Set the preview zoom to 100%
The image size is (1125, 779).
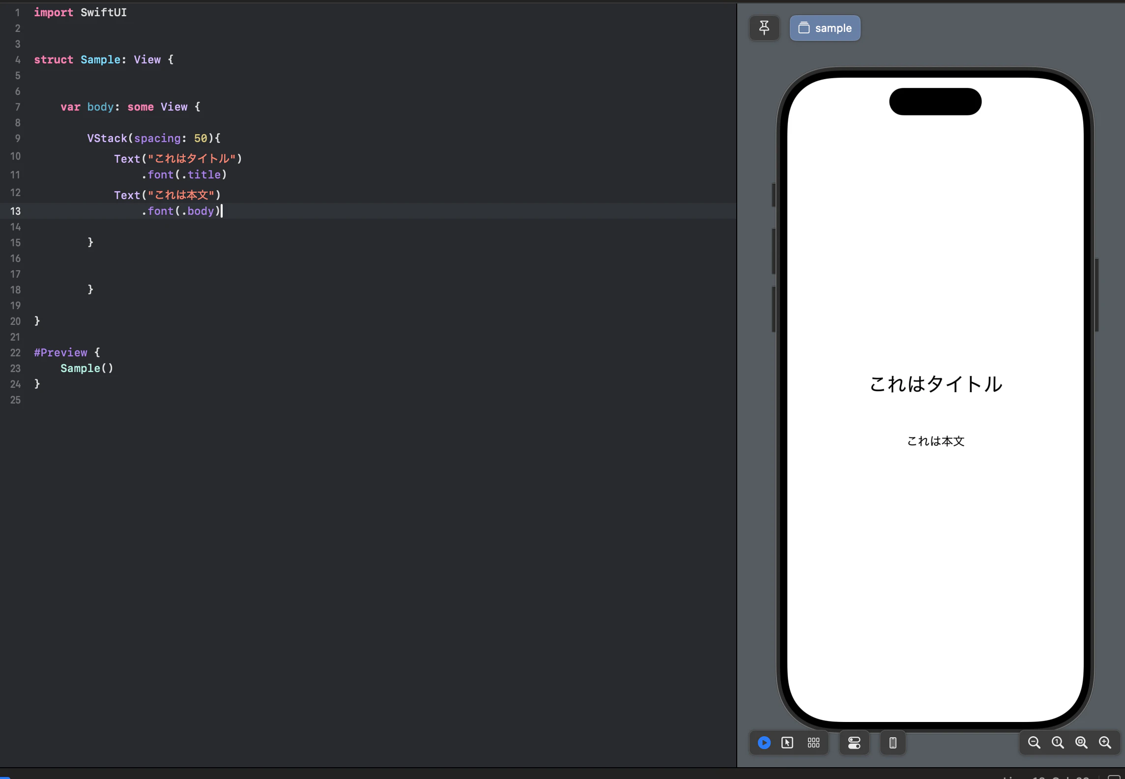tap(1057, 743)
